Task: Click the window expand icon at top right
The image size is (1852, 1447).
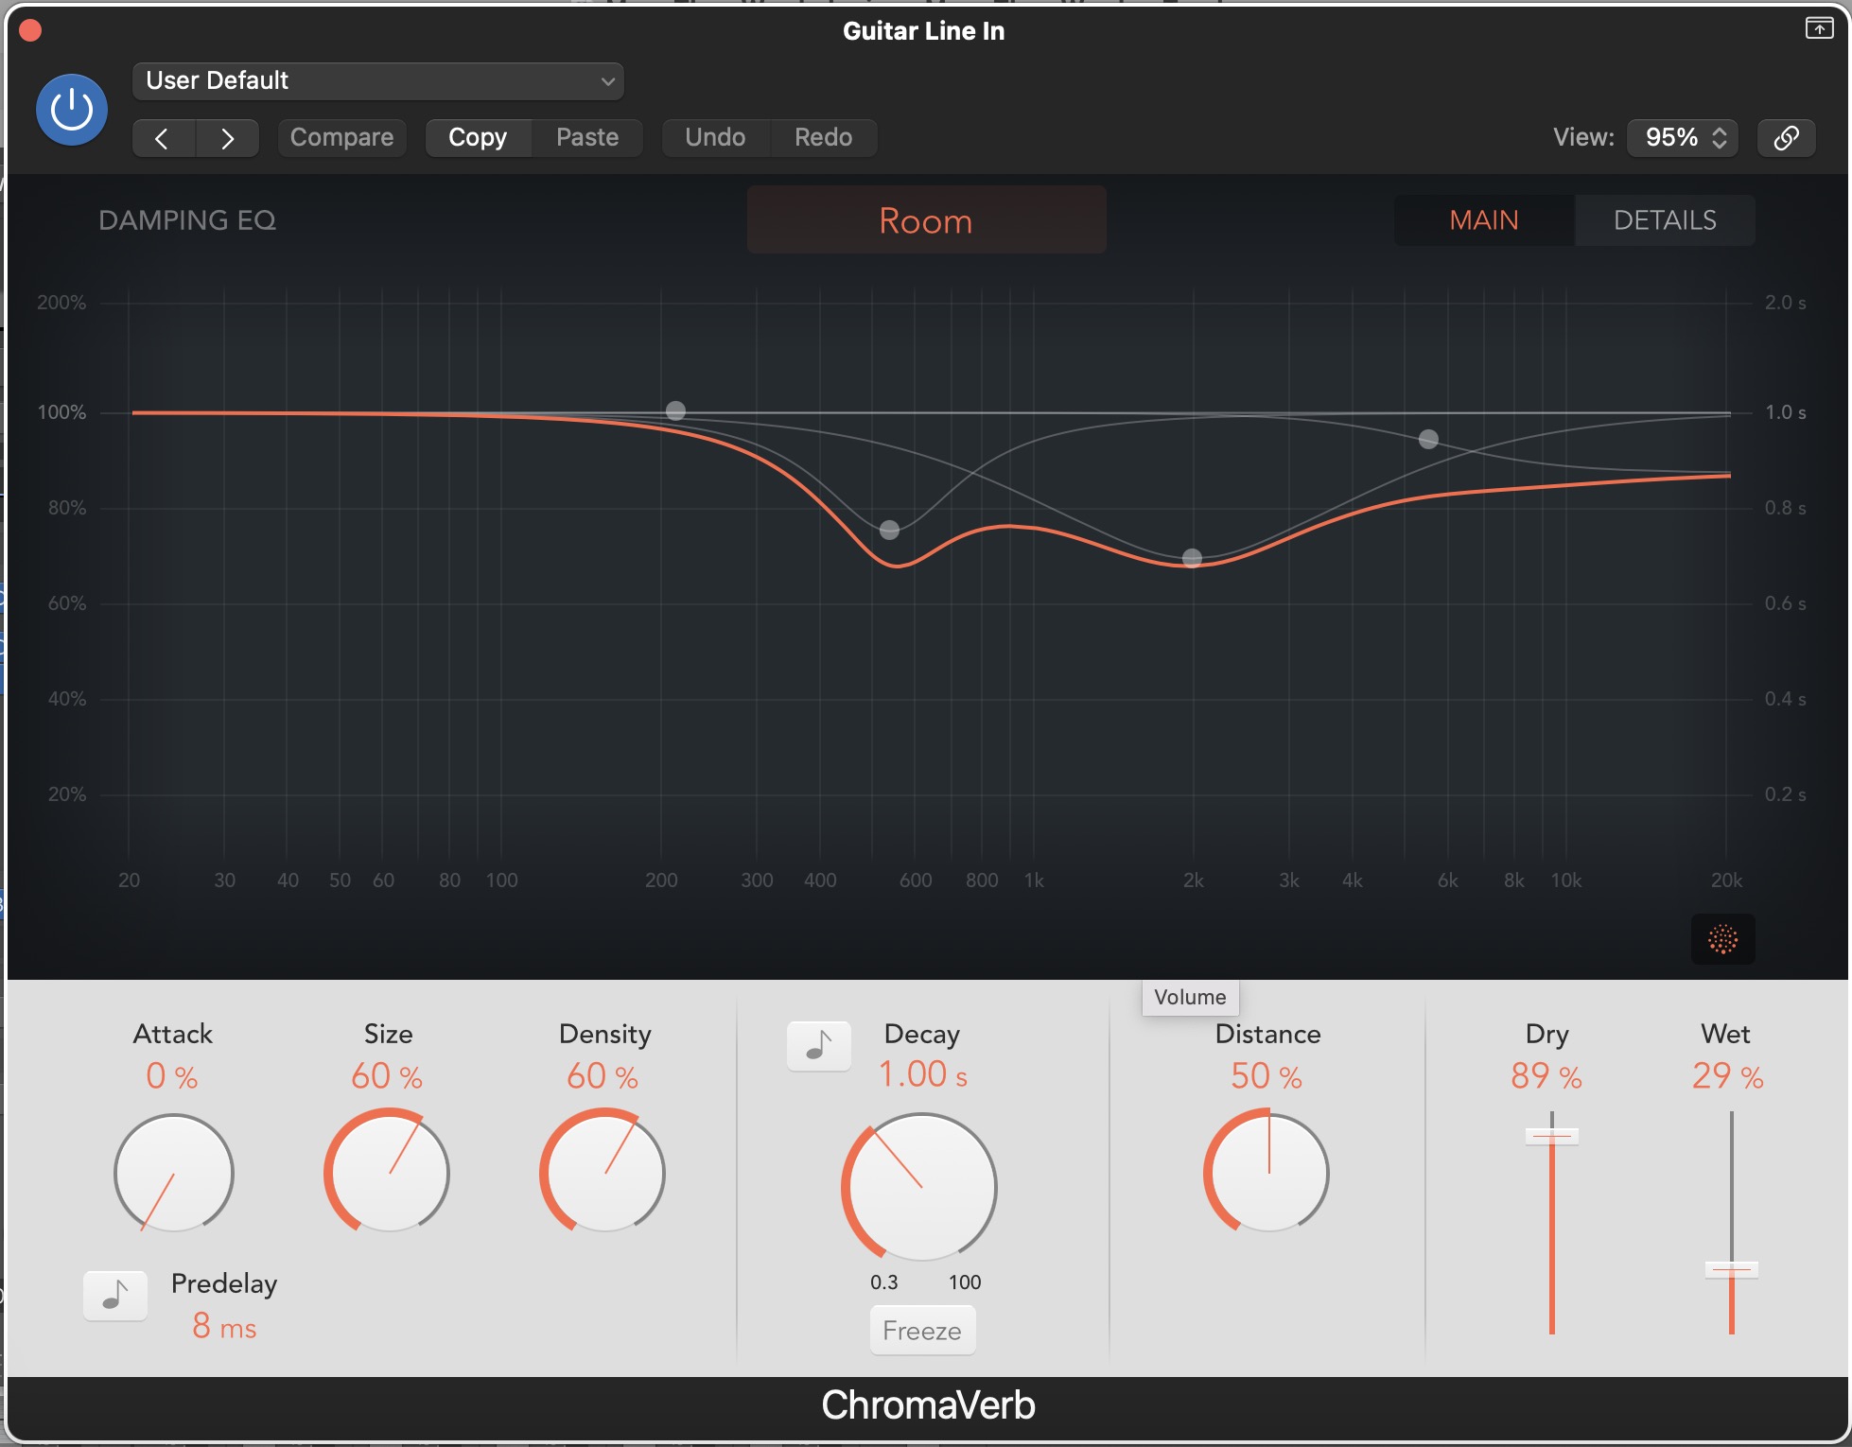Action: tap(1819, 28)
